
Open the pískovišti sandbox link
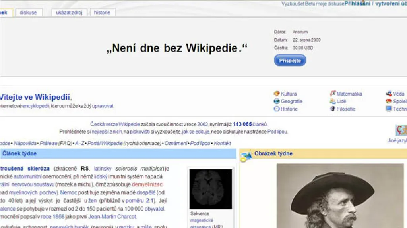point(140,132)
